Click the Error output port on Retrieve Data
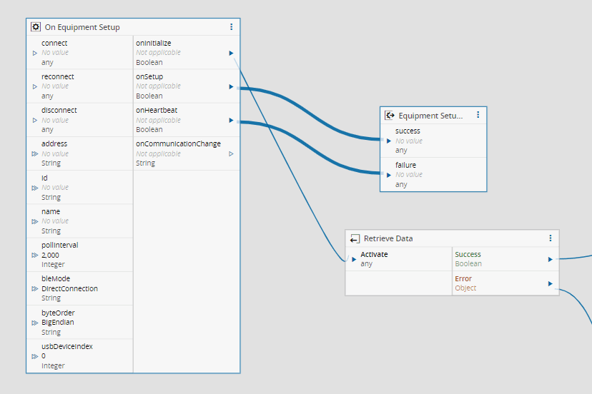This screenshot has width=592, height=394. pos(550,283)
